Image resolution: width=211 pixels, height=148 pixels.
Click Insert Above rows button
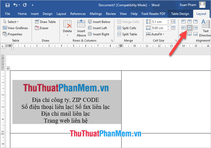(x=81, y=28)
